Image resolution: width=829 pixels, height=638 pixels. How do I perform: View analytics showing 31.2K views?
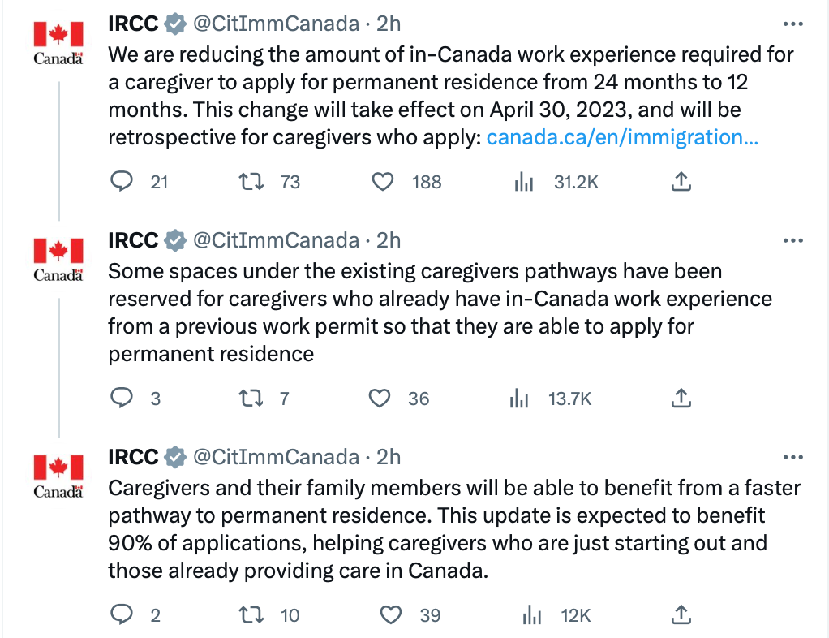click(x=524, y=182)
